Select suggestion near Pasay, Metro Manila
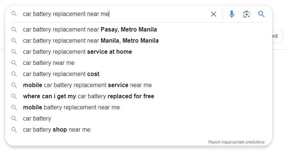The width and height of the screenshot is (286, 152). [x=90, y=29]
